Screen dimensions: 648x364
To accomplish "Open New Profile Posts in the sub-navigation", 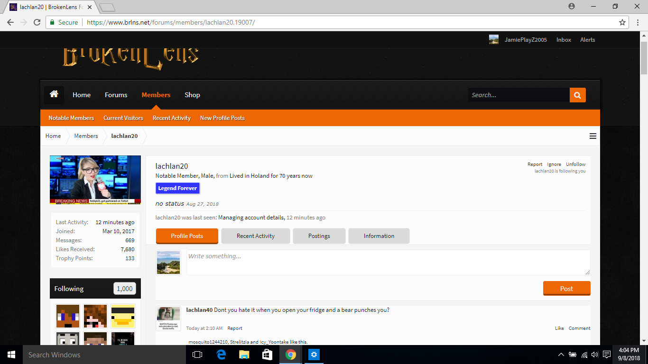I will [x=222, y=118].
